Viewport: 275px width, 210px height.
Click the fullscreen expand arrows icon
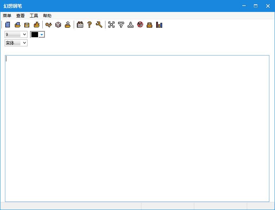(111, 25)
